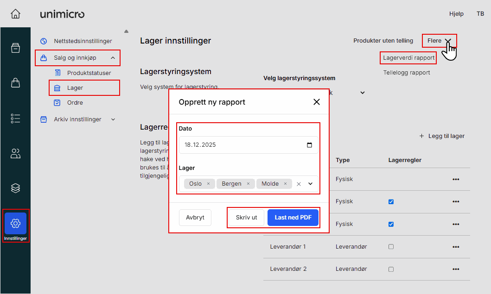
Task: Click the Legg til lager link
Action: [x=442, y=136]
